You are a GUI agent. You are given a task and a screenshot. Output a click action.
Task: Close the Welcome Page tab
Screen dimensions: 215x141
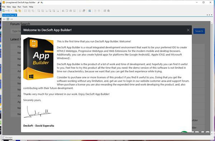(x=15, y=15)
